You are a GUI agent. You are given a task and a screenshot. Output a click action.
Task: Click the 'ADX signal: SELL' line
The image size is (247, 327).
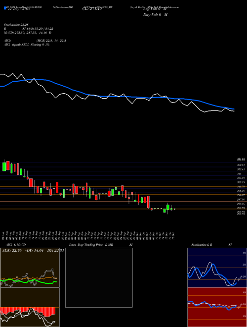point(26,45)
